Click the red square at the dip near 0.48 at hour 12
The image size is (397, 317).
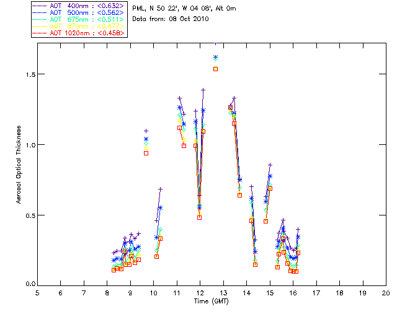199,217
